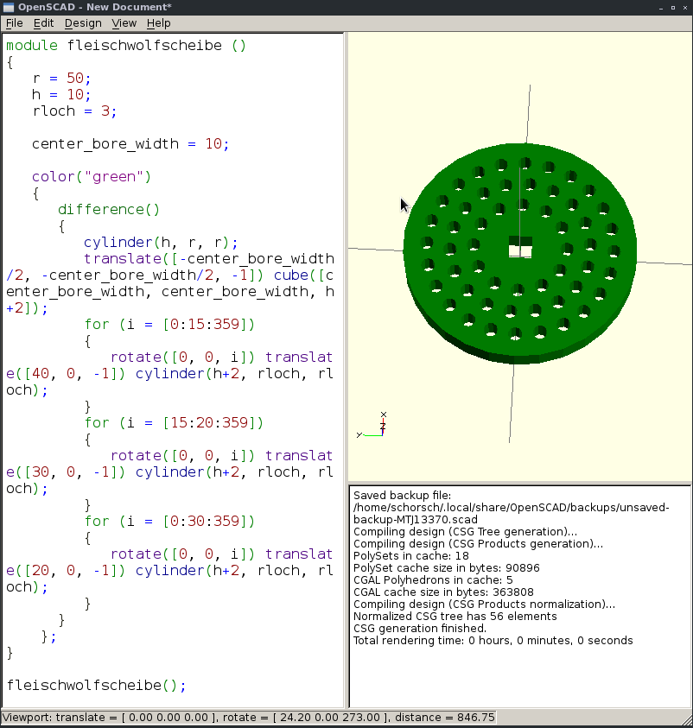Click the color("green") statement in editor

click(92, 177)
